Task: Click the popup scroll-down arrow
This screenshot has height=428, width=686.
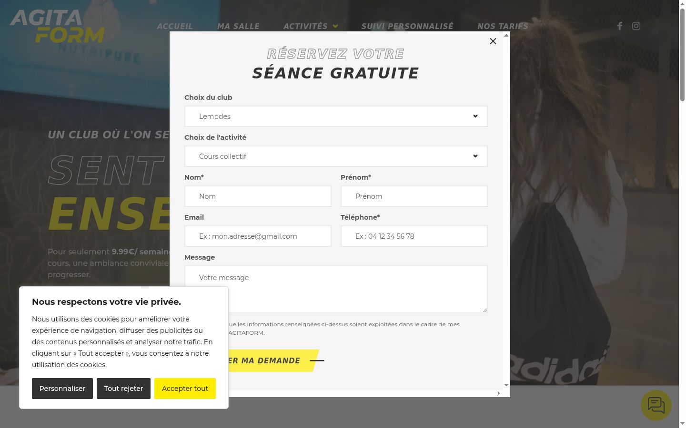Action: (506, 385)
